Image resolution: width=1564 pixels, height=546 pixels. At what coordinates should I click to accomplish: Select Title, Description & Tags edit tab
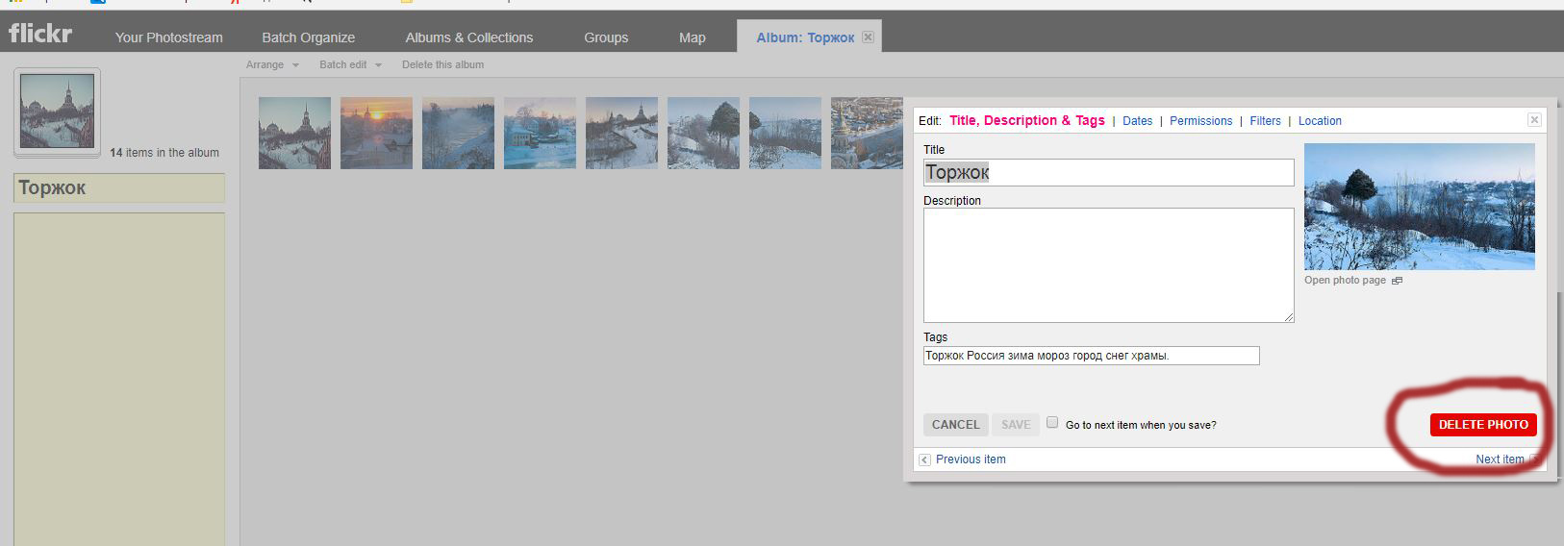tap(1026, 120)
